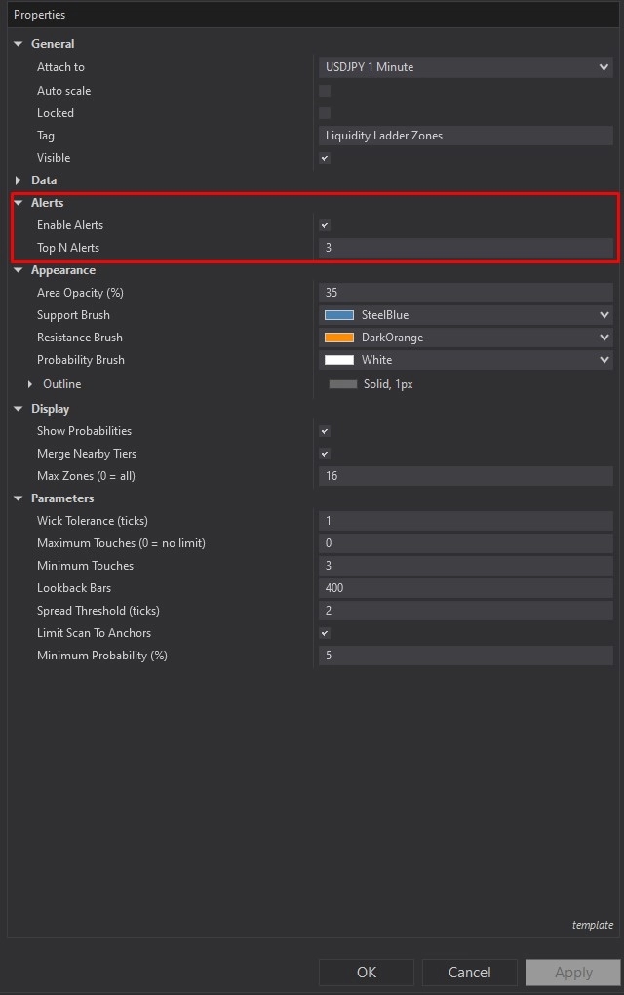The height and width of the screenshot is (995, 624).
Task: Check the Locked checkbox
Action: [325, 113]
